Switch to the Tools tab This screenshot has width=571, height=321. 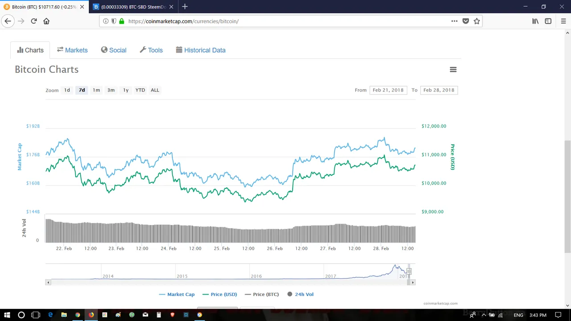pos(151,50)
